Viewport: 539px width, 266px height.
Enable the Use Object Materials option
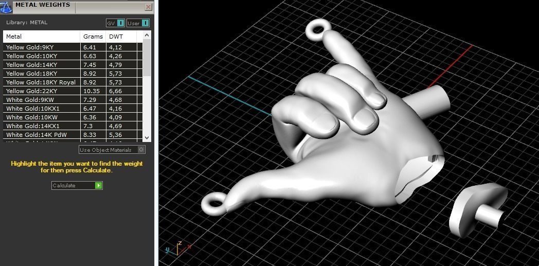(112, 150)
